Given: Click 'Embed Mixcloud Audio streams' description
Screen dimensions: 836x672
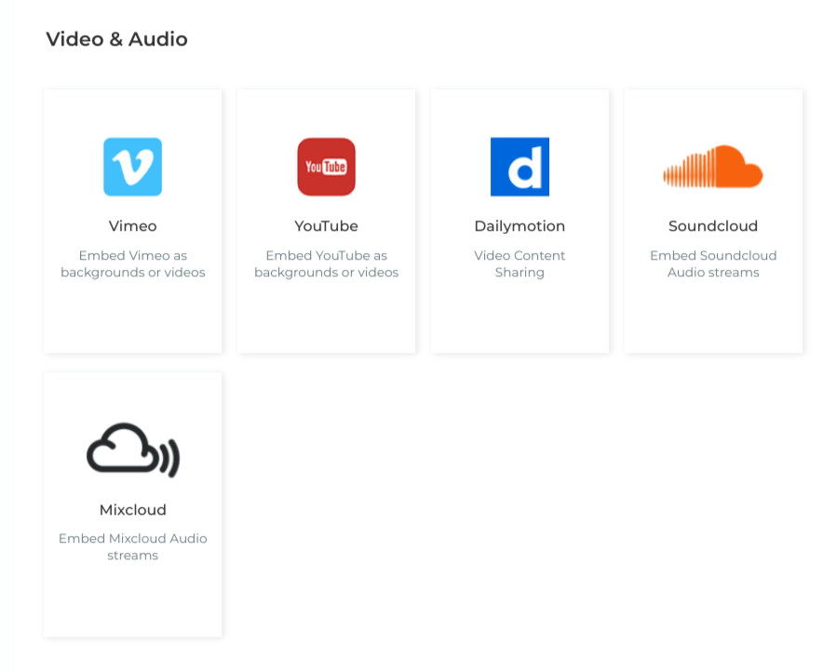Looking at the screenshot, I should pos(133,546).
